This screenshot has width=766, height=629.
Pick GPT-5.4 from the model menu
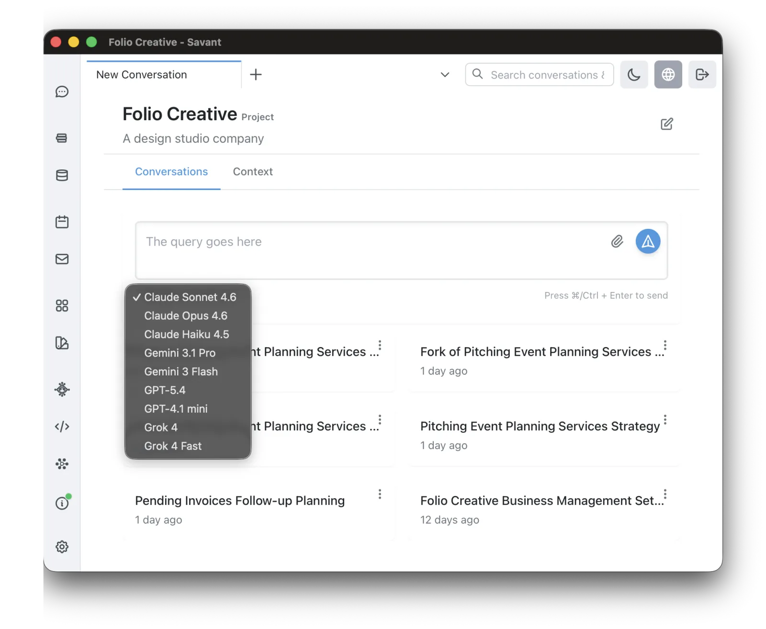pyautogui.click(x=188, y=390)
